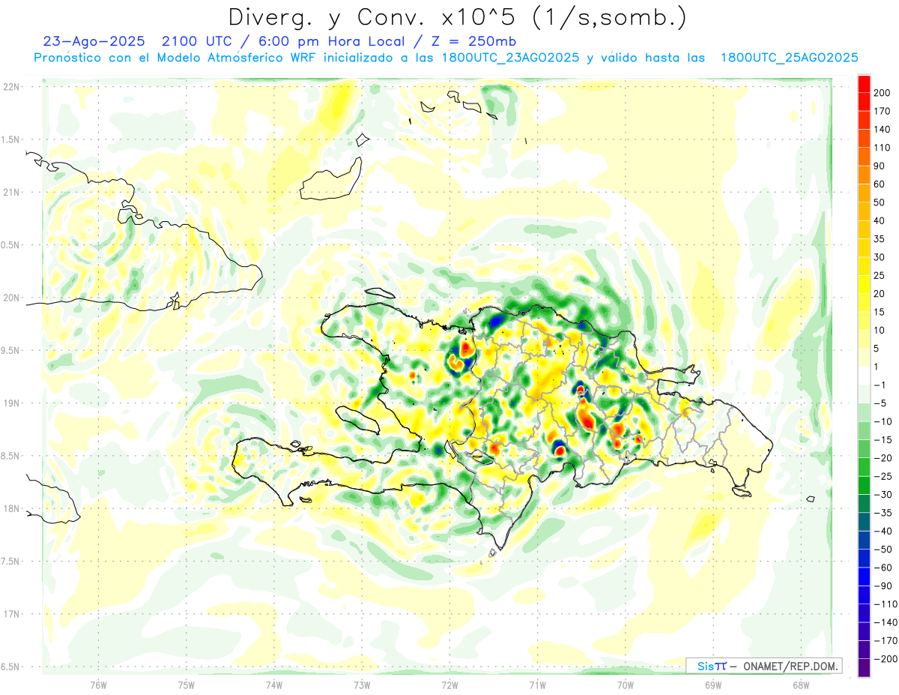Click the positive '90' color scale value

click(x=880, y=166)
